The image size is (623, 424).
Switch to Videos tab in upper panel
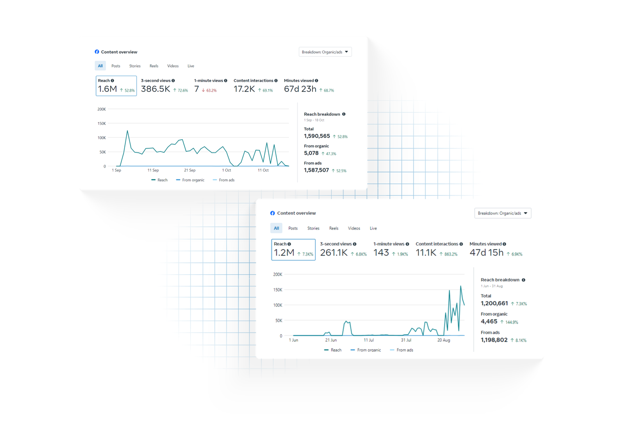click(x=173, y=66)
